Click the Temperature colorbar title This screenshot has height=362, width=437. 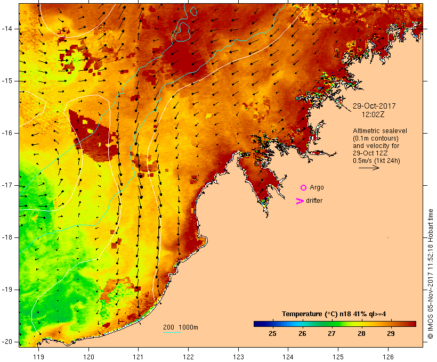pyautogui.click(x=334, y=314)
